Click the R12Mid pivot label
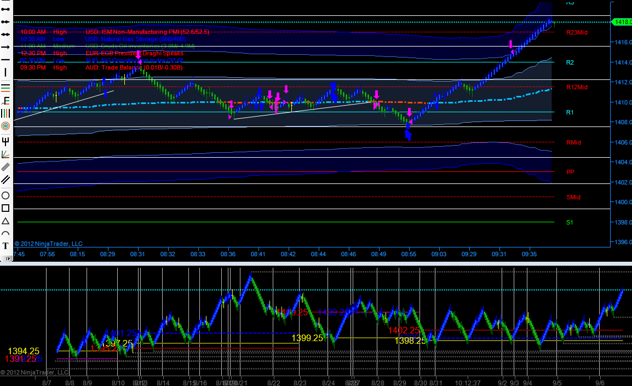The image size is (632, 386). [577, 87]
